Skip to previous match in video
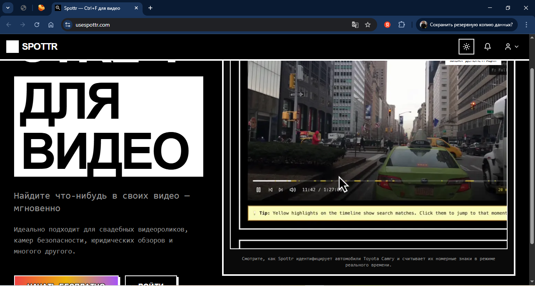The image size is (535, 286). pos(270,190)
